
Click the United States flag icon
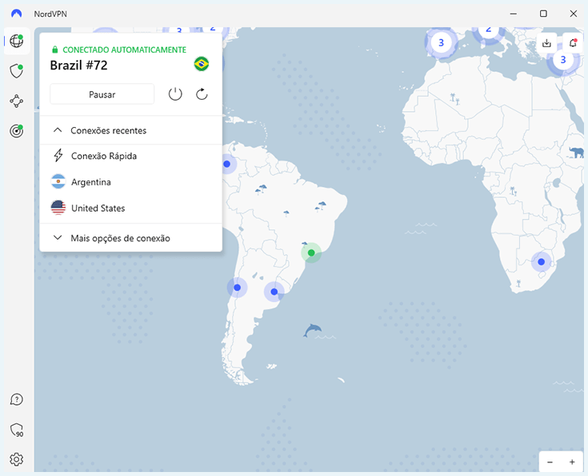click(58, 208)
